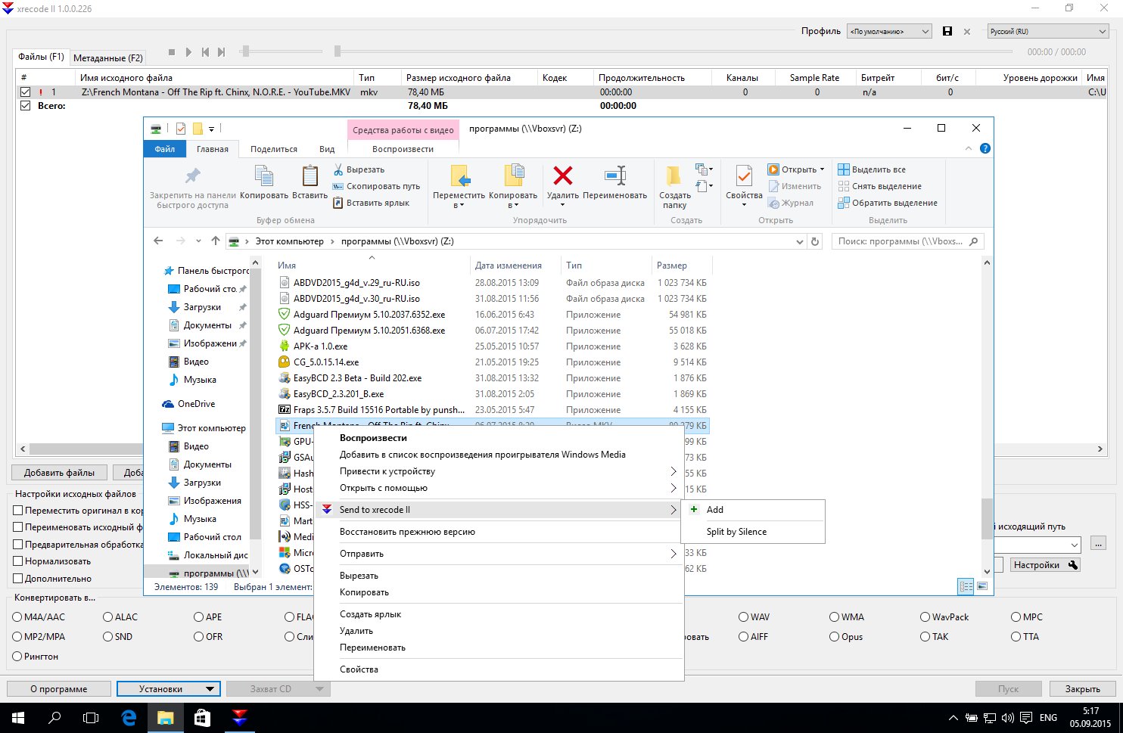Click the save profile floppy disk icon
Screen dimensions: 1123x733
click(947, 31)
